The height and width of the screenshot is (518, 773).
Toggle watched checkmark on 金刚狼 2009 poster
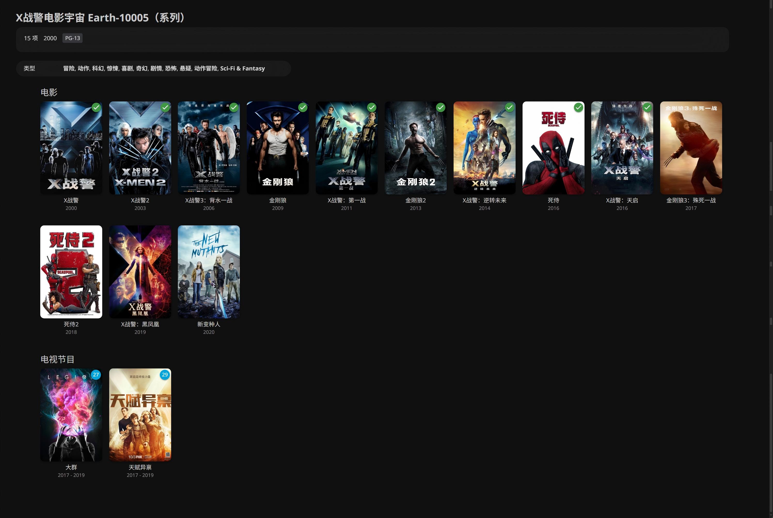point(303,107)
